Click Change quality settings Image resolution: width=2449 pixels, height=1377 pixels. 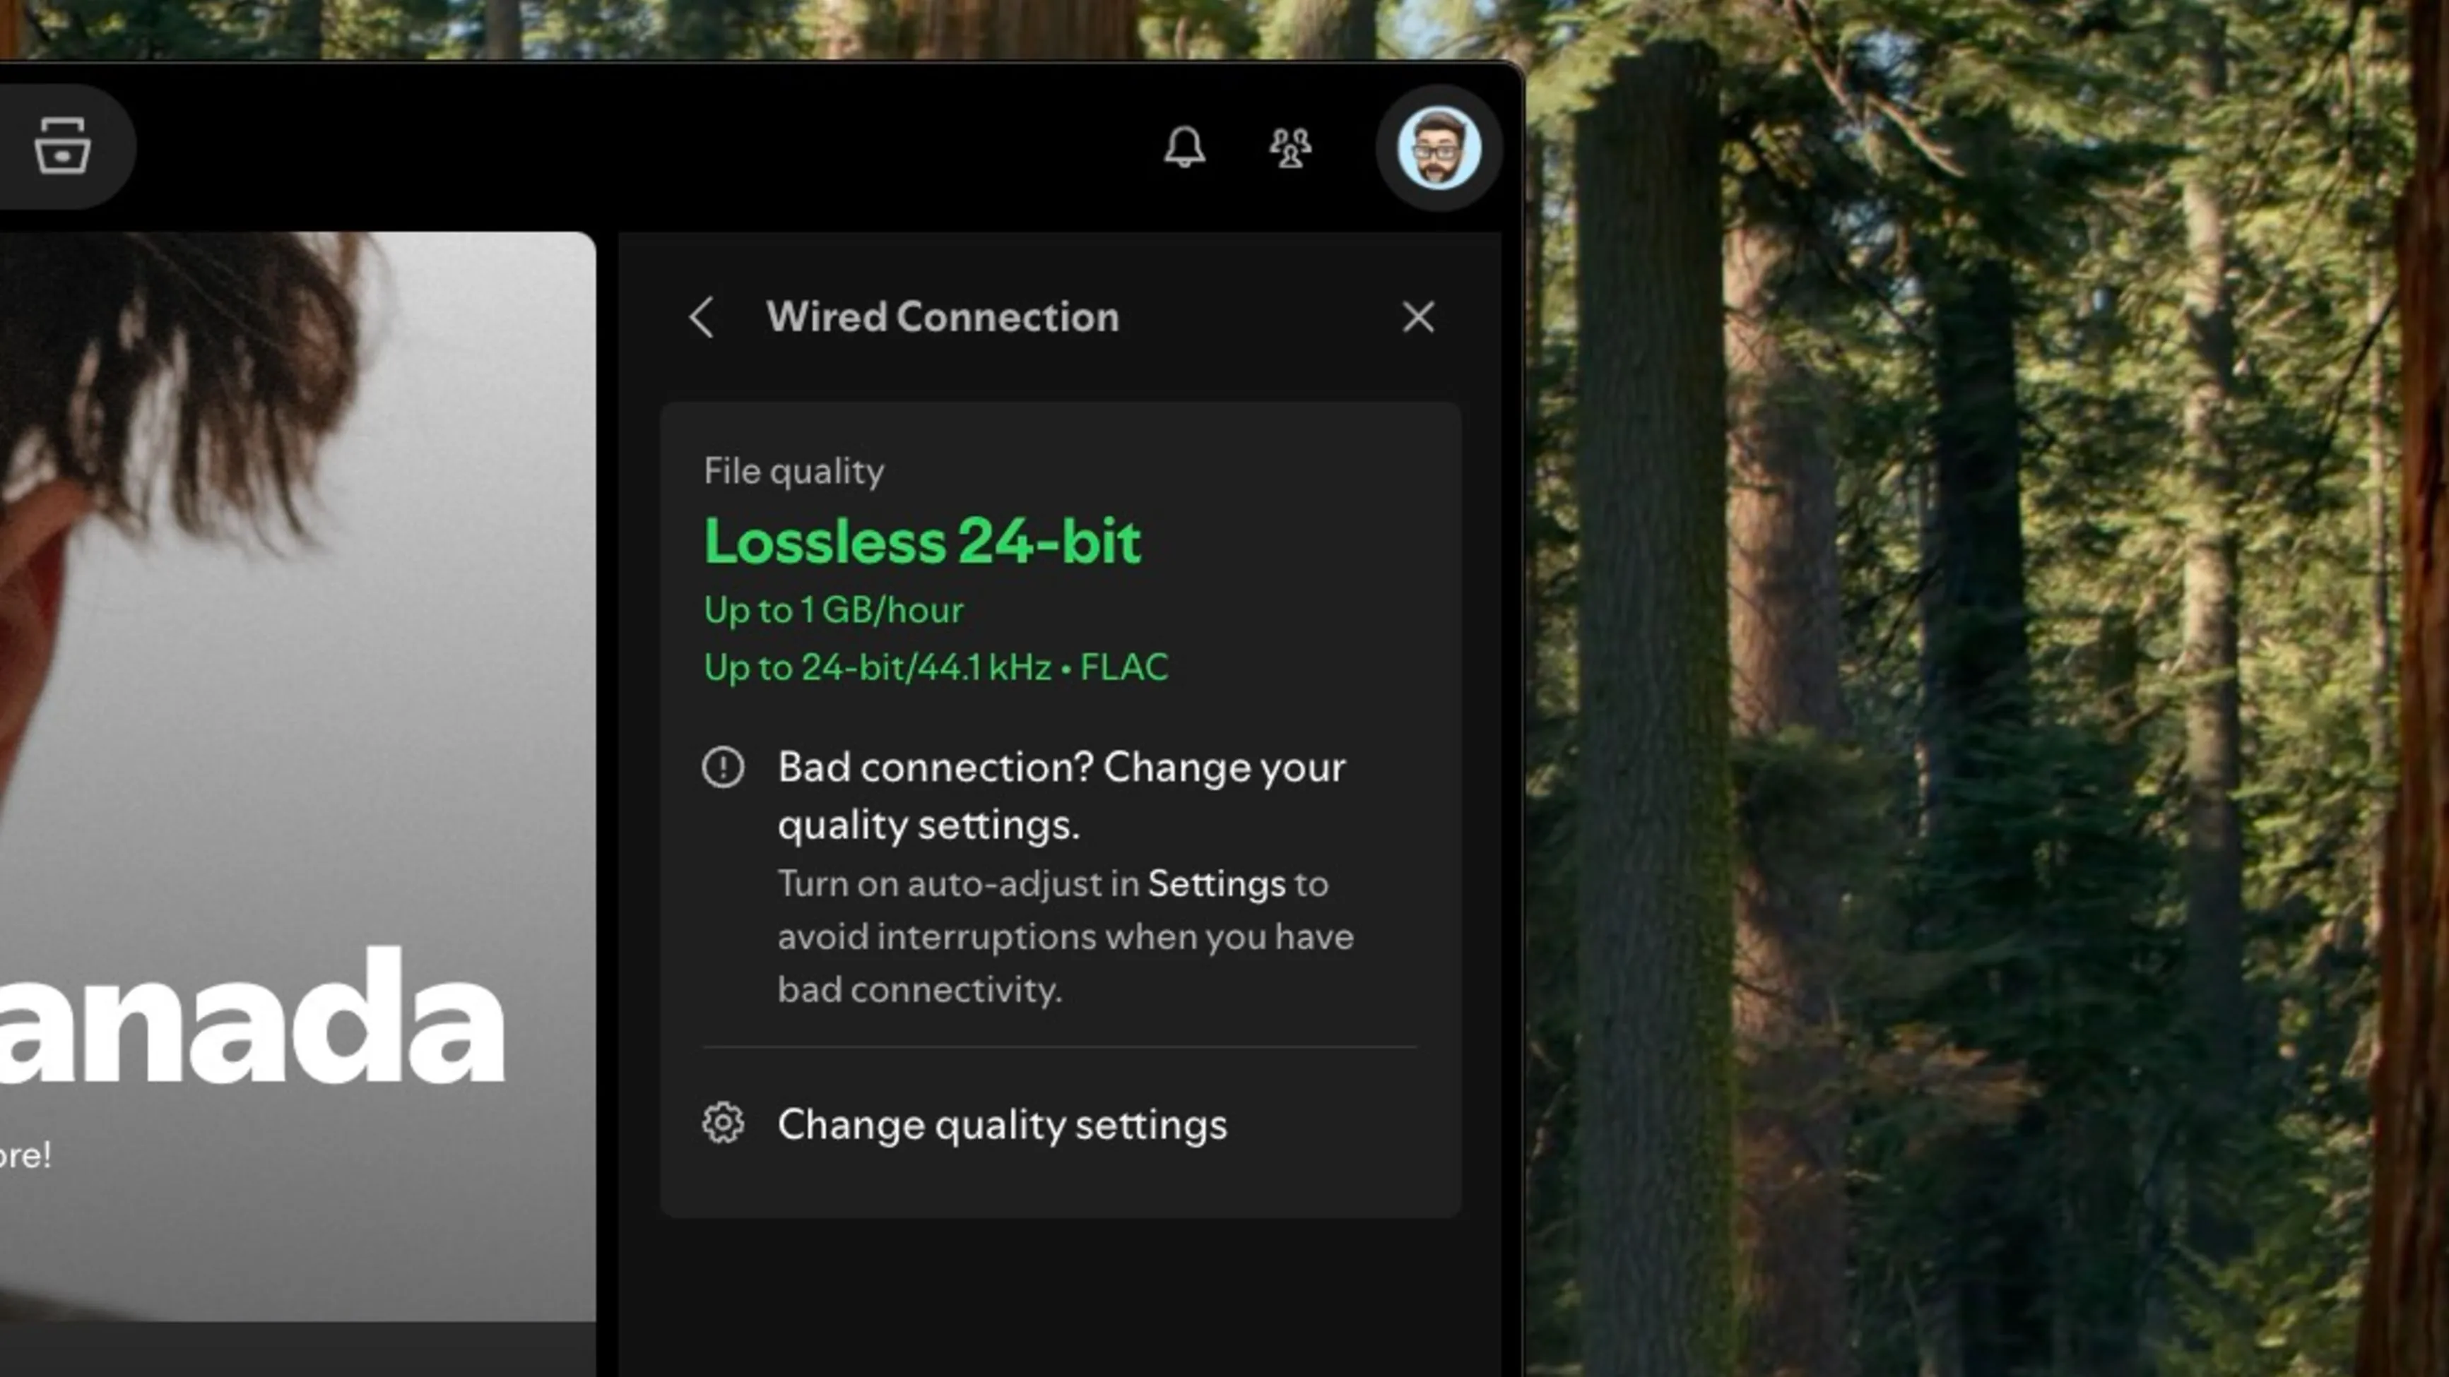[1003, 1124]
